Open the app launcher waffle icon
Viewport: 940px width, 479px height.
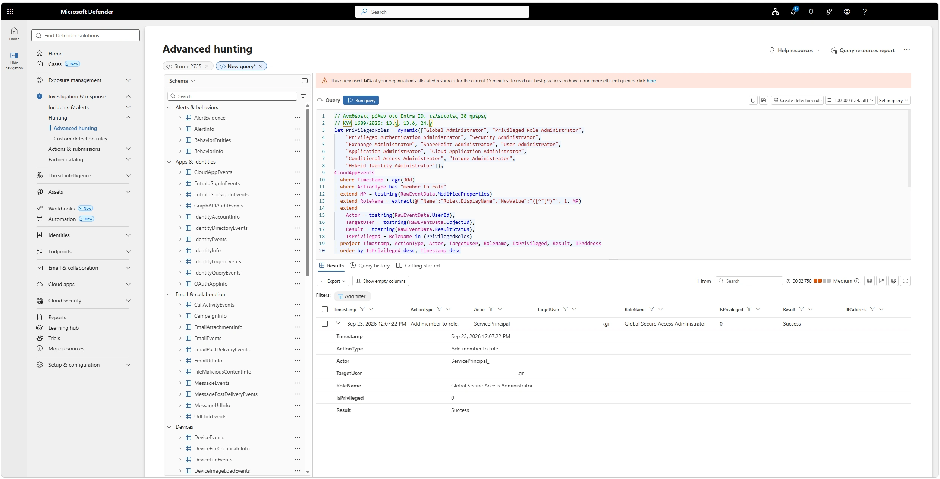pyautogui.click(x=10, y=12)
